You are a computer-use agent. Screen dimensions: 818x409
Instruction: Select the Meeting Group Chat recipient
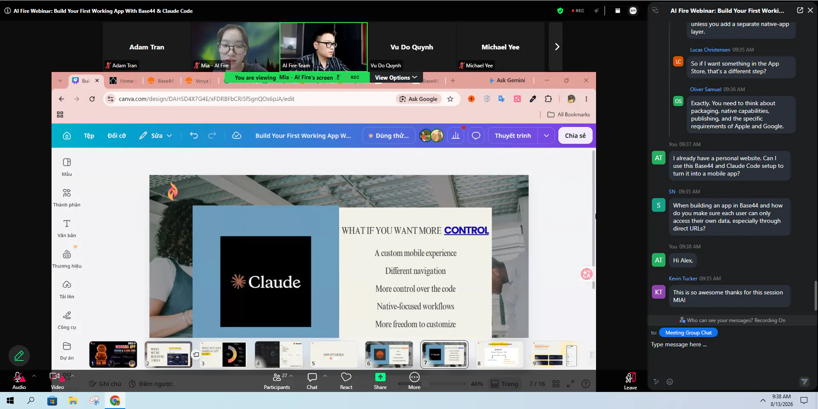coord(688,333)
